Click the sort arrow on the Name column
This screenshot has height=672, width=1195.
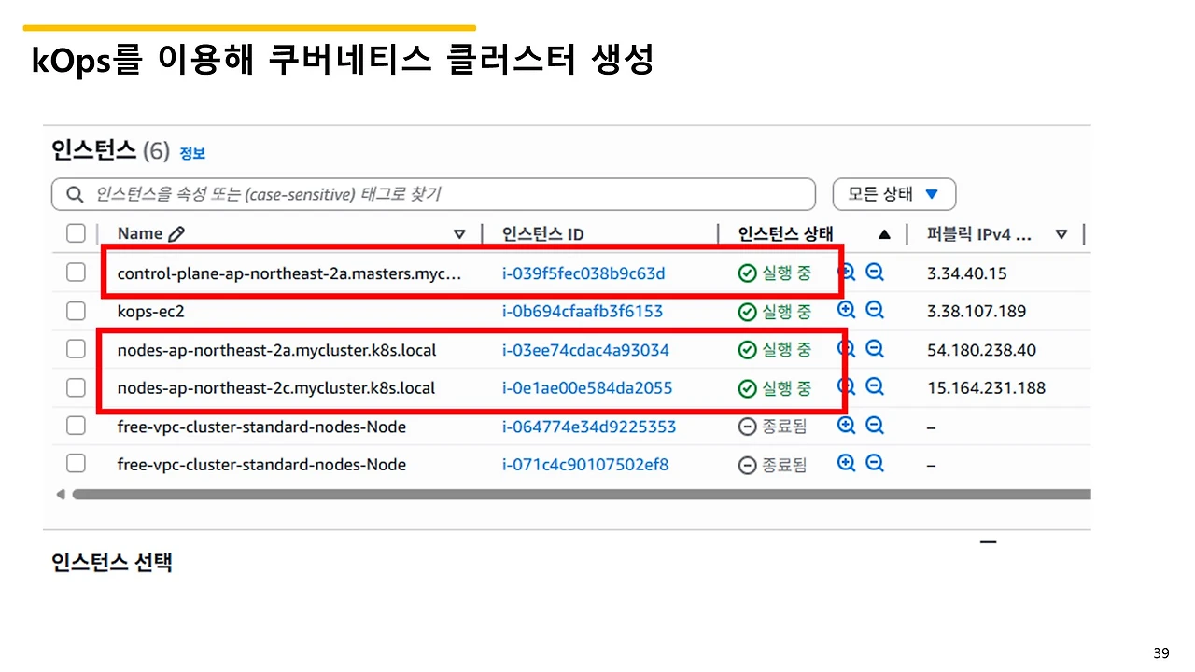[x=458, y=233]
